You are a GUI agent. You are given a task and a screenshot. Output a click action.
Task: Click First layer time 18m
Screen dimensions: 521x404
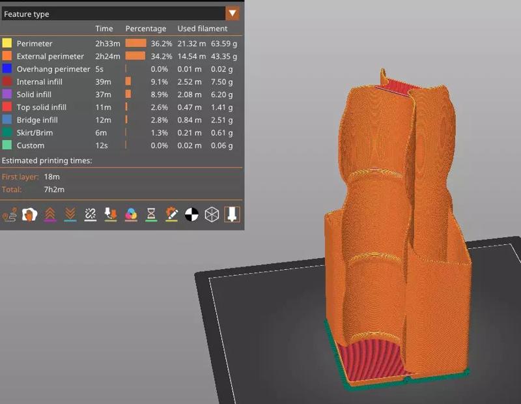52,177
